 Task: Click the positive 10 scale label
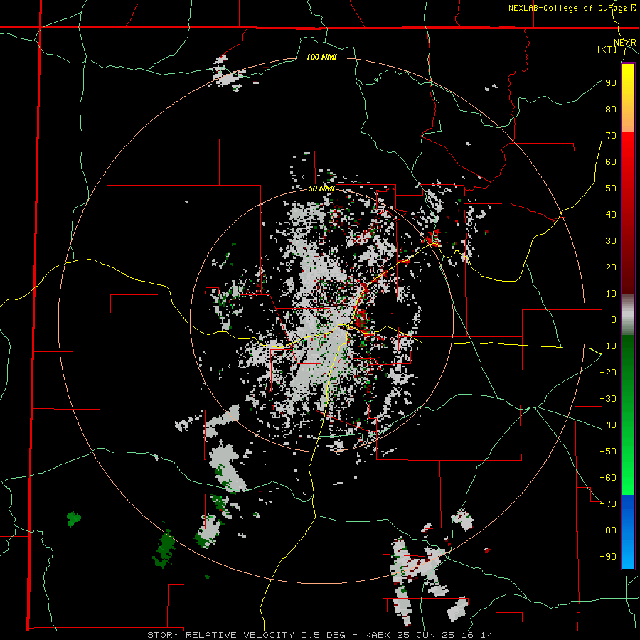point(611,294)
